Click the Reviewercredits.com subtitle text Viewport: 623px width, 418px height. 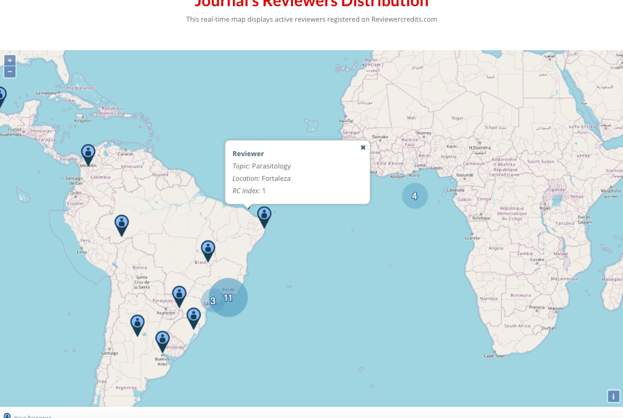311,19
